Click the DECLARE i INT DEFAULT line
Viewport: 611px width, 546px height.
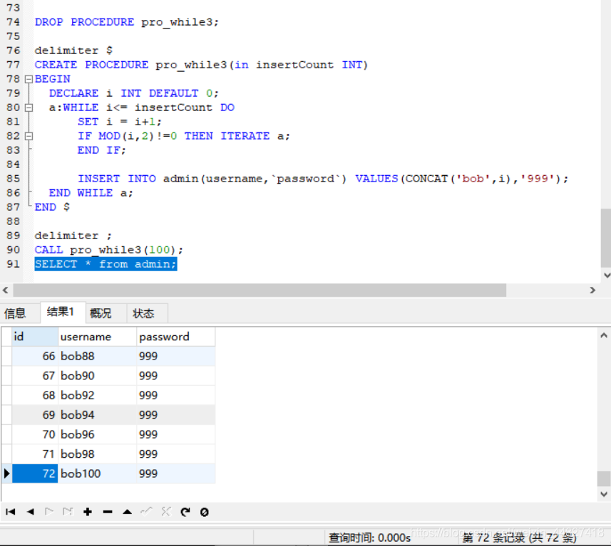click(x=133, y=93)
